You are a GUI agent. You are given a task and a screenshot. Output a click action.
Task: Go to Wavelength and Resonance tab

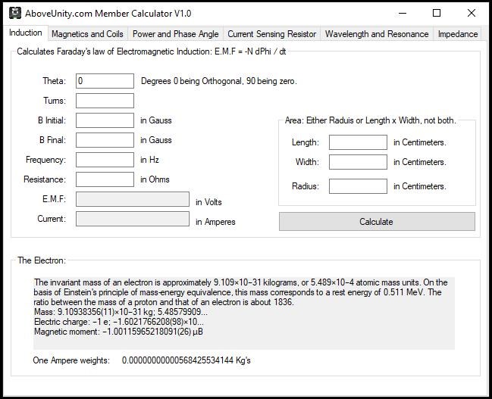pyautogui.click(x=377, y=34)
